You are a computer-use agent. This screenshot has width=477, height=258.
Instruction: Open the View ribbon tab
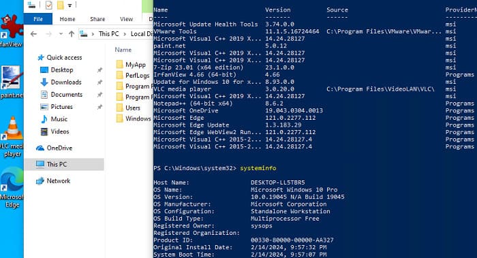tap(126, 19)
